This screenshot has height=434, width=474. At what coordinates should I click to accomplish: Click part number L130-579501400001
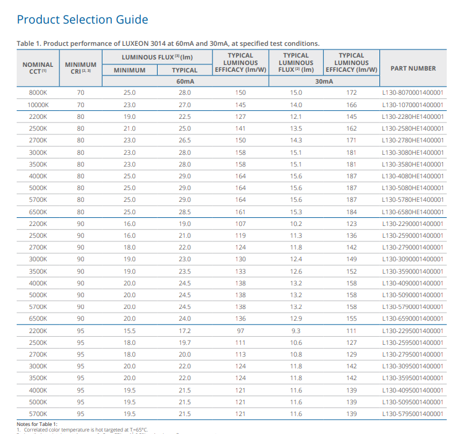[413, 414]
